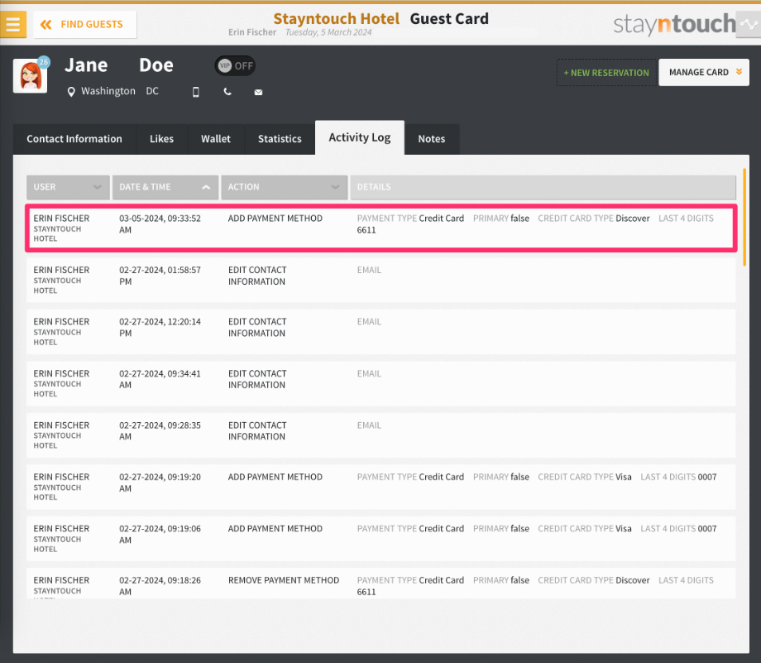Toggle the VIP switch on
Image resolution: width=761 pixels, height=663 pixels.
click(x=236, y=65)
